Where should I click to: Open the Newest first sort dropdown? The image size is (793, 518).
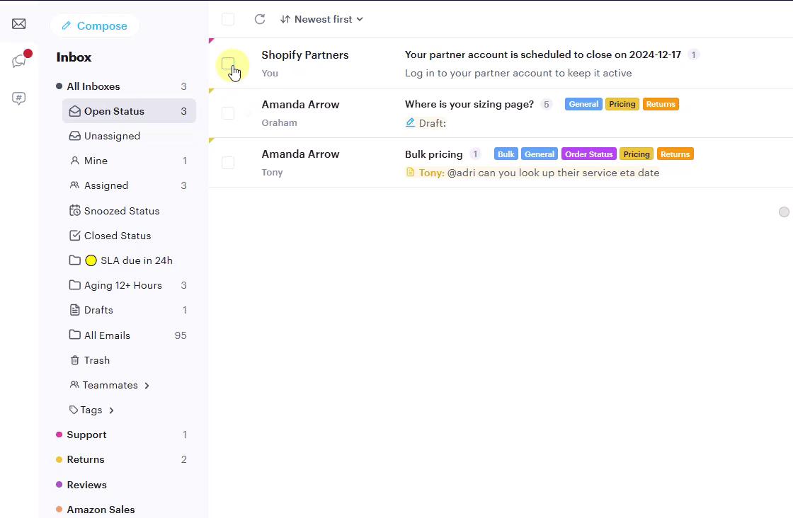(x=322, y=19)
